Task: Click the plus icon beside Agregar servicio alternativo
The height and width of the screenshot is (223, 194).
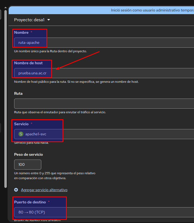Action: coord(16,190)
